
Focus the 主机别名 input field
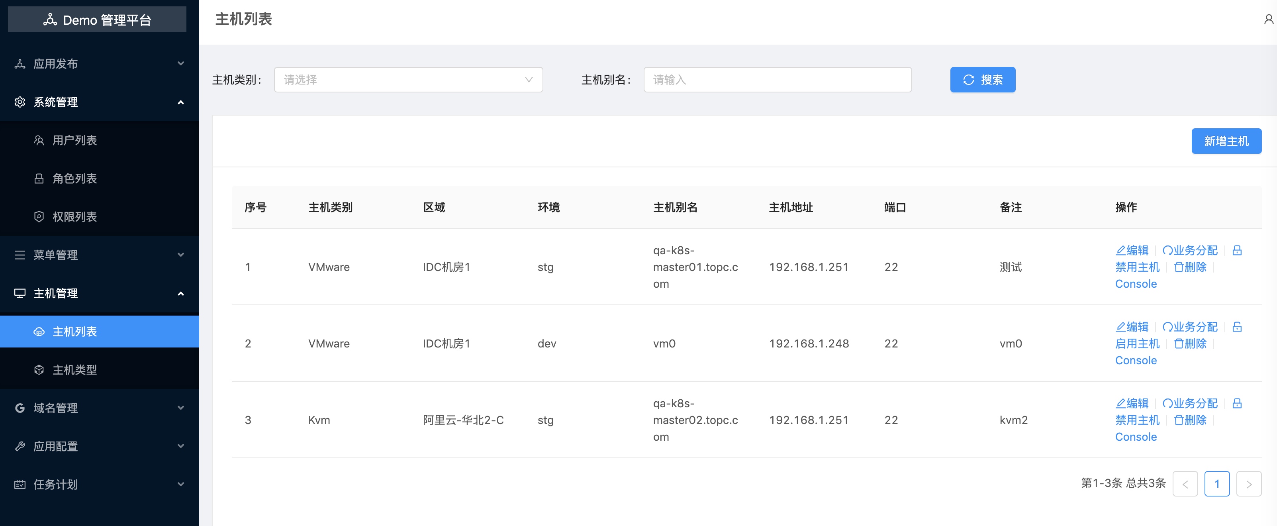coord(777,80)
